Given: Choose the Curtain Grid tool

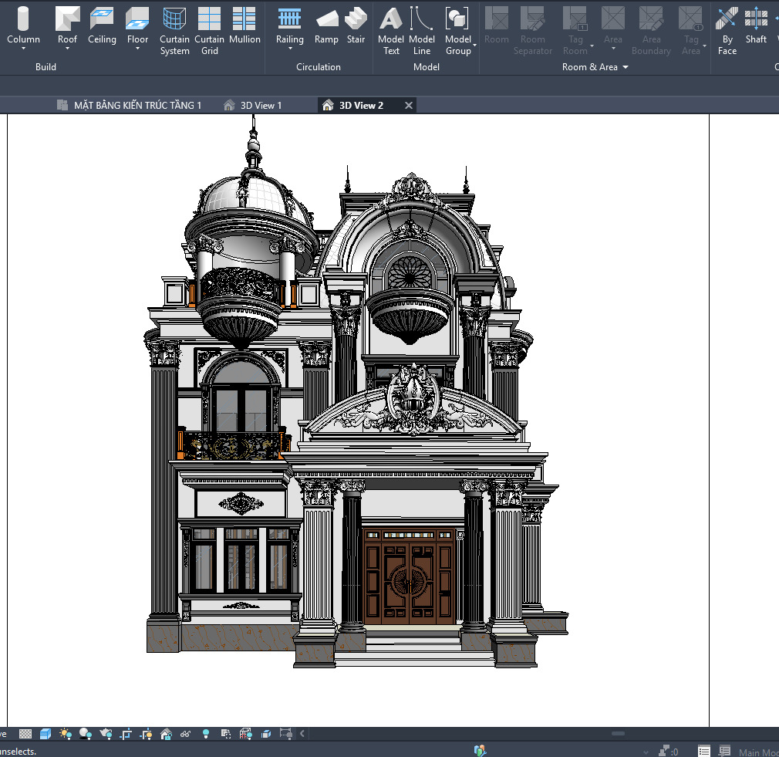Looking at the screenshot, I should pyautogui.click(x=209, y=31).
